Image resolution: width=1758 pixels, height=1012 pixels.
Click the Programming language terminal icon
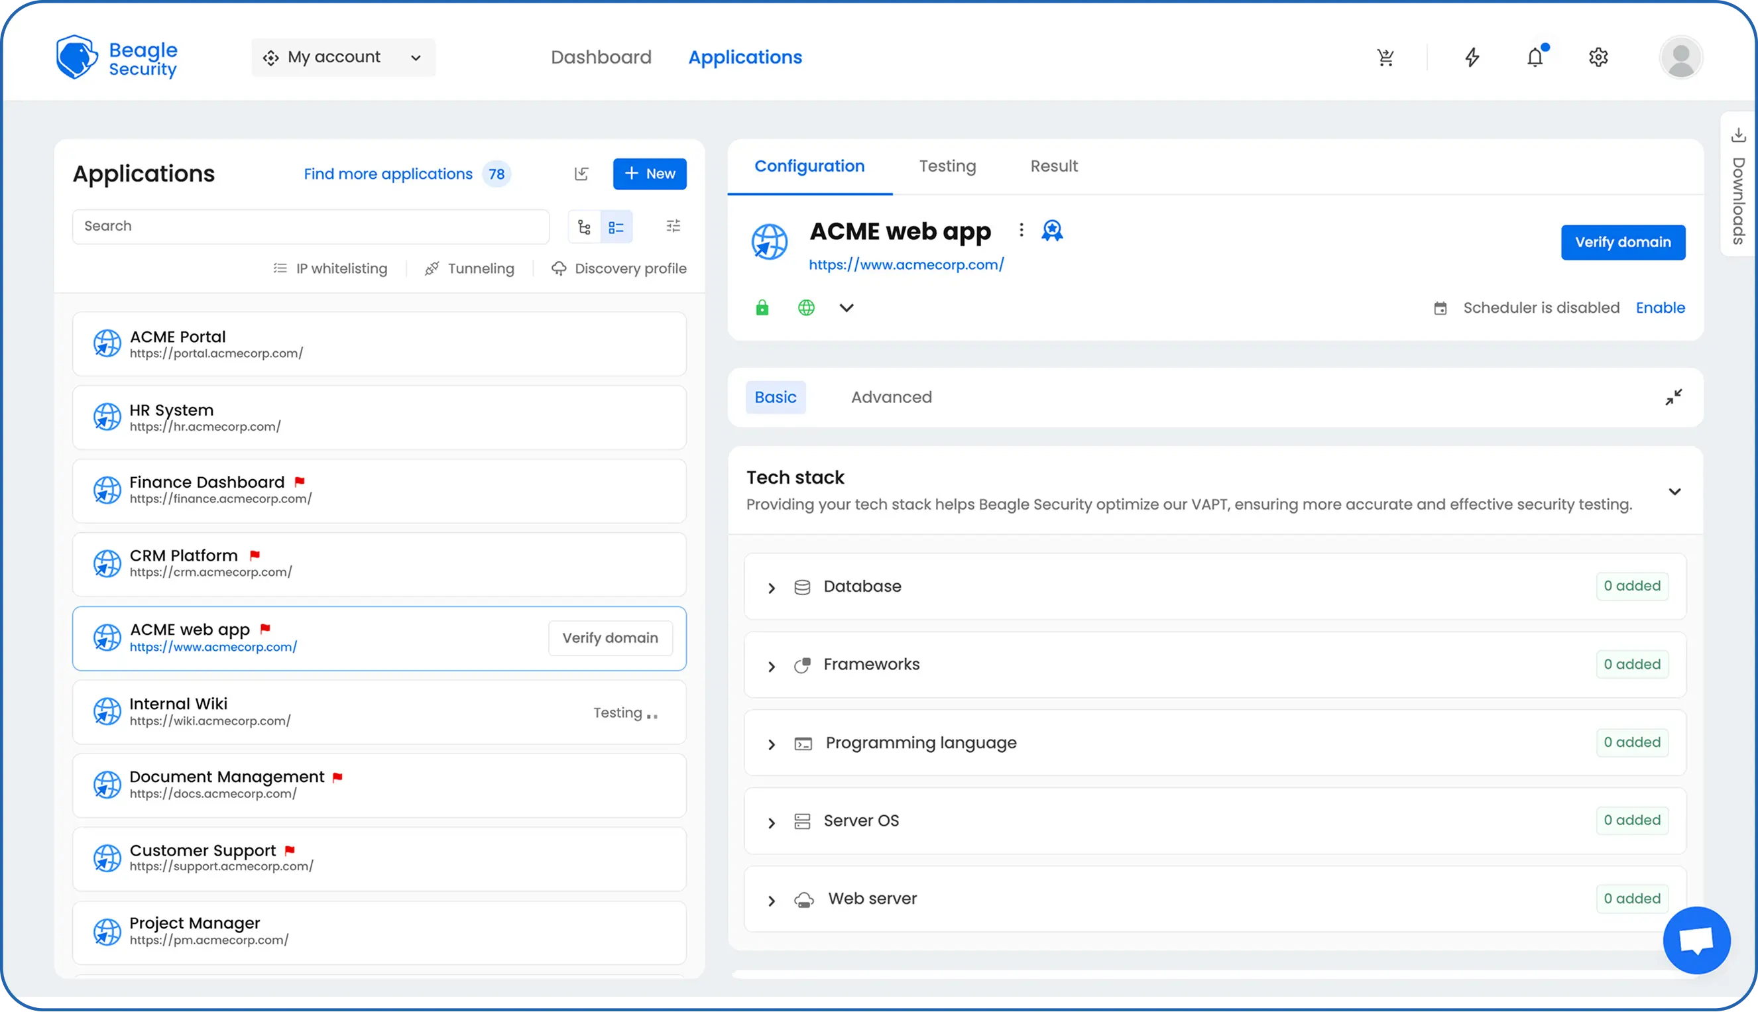click(803, 744)
